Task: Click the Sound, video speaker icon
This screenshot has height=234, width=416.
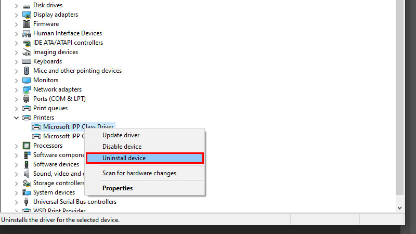Action: (27, 174)
